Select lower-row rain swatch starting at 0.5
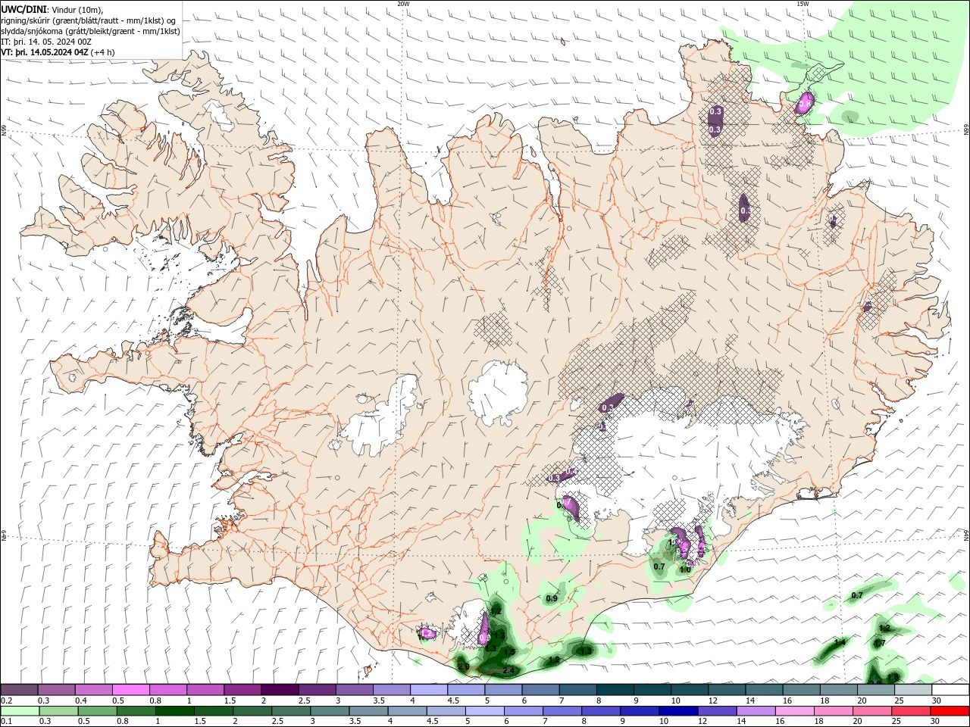Viewport: 970px width, 727px height. [x=97, y=711]
